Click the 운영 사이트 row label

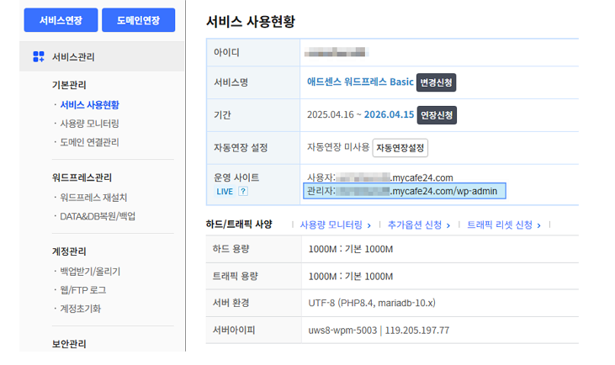pyautogui.click(x=236, y=177)
